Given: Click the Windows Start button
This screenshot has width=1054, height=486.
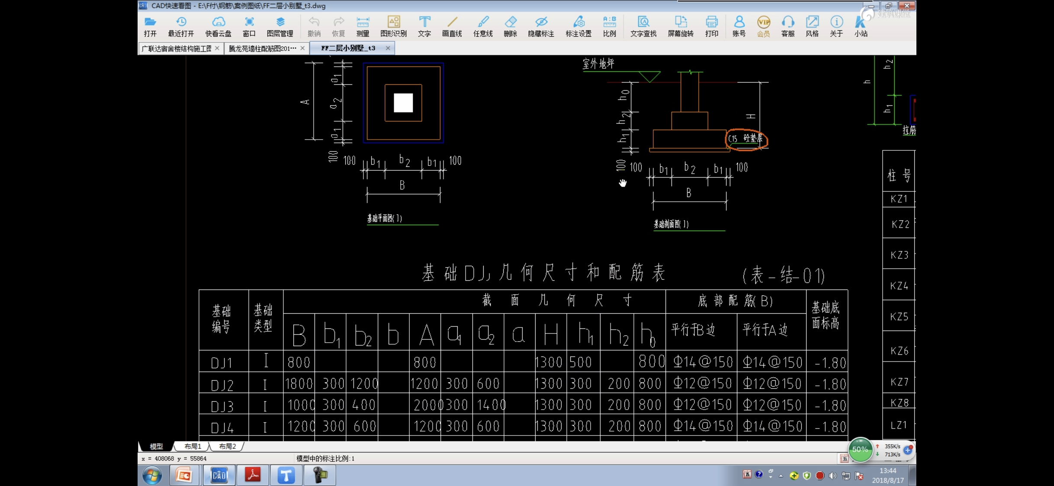Looking at the screenshot, I should (x=152, y=476).
